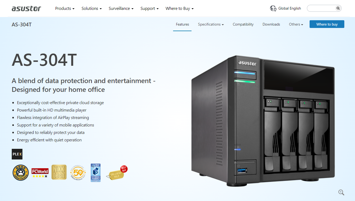Click the asustor logo
This screenshot has height=201, width=355.
pos(26,9)
